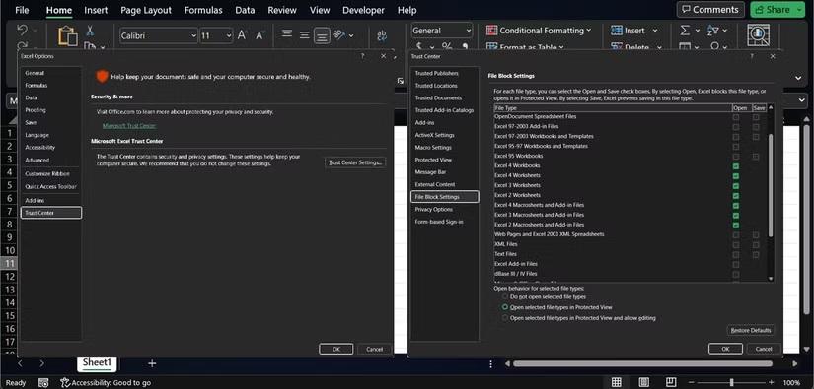Image resolution: width=814 pixels, height=389 pixels.
Task: Check Save for Excel 95 Workbooks
Action: click(756, 157)
